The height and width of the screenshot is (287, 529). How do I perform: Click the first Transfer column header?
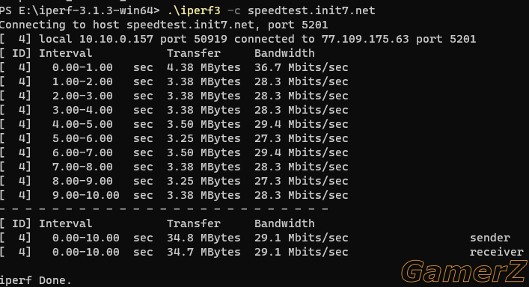[194, 53]
